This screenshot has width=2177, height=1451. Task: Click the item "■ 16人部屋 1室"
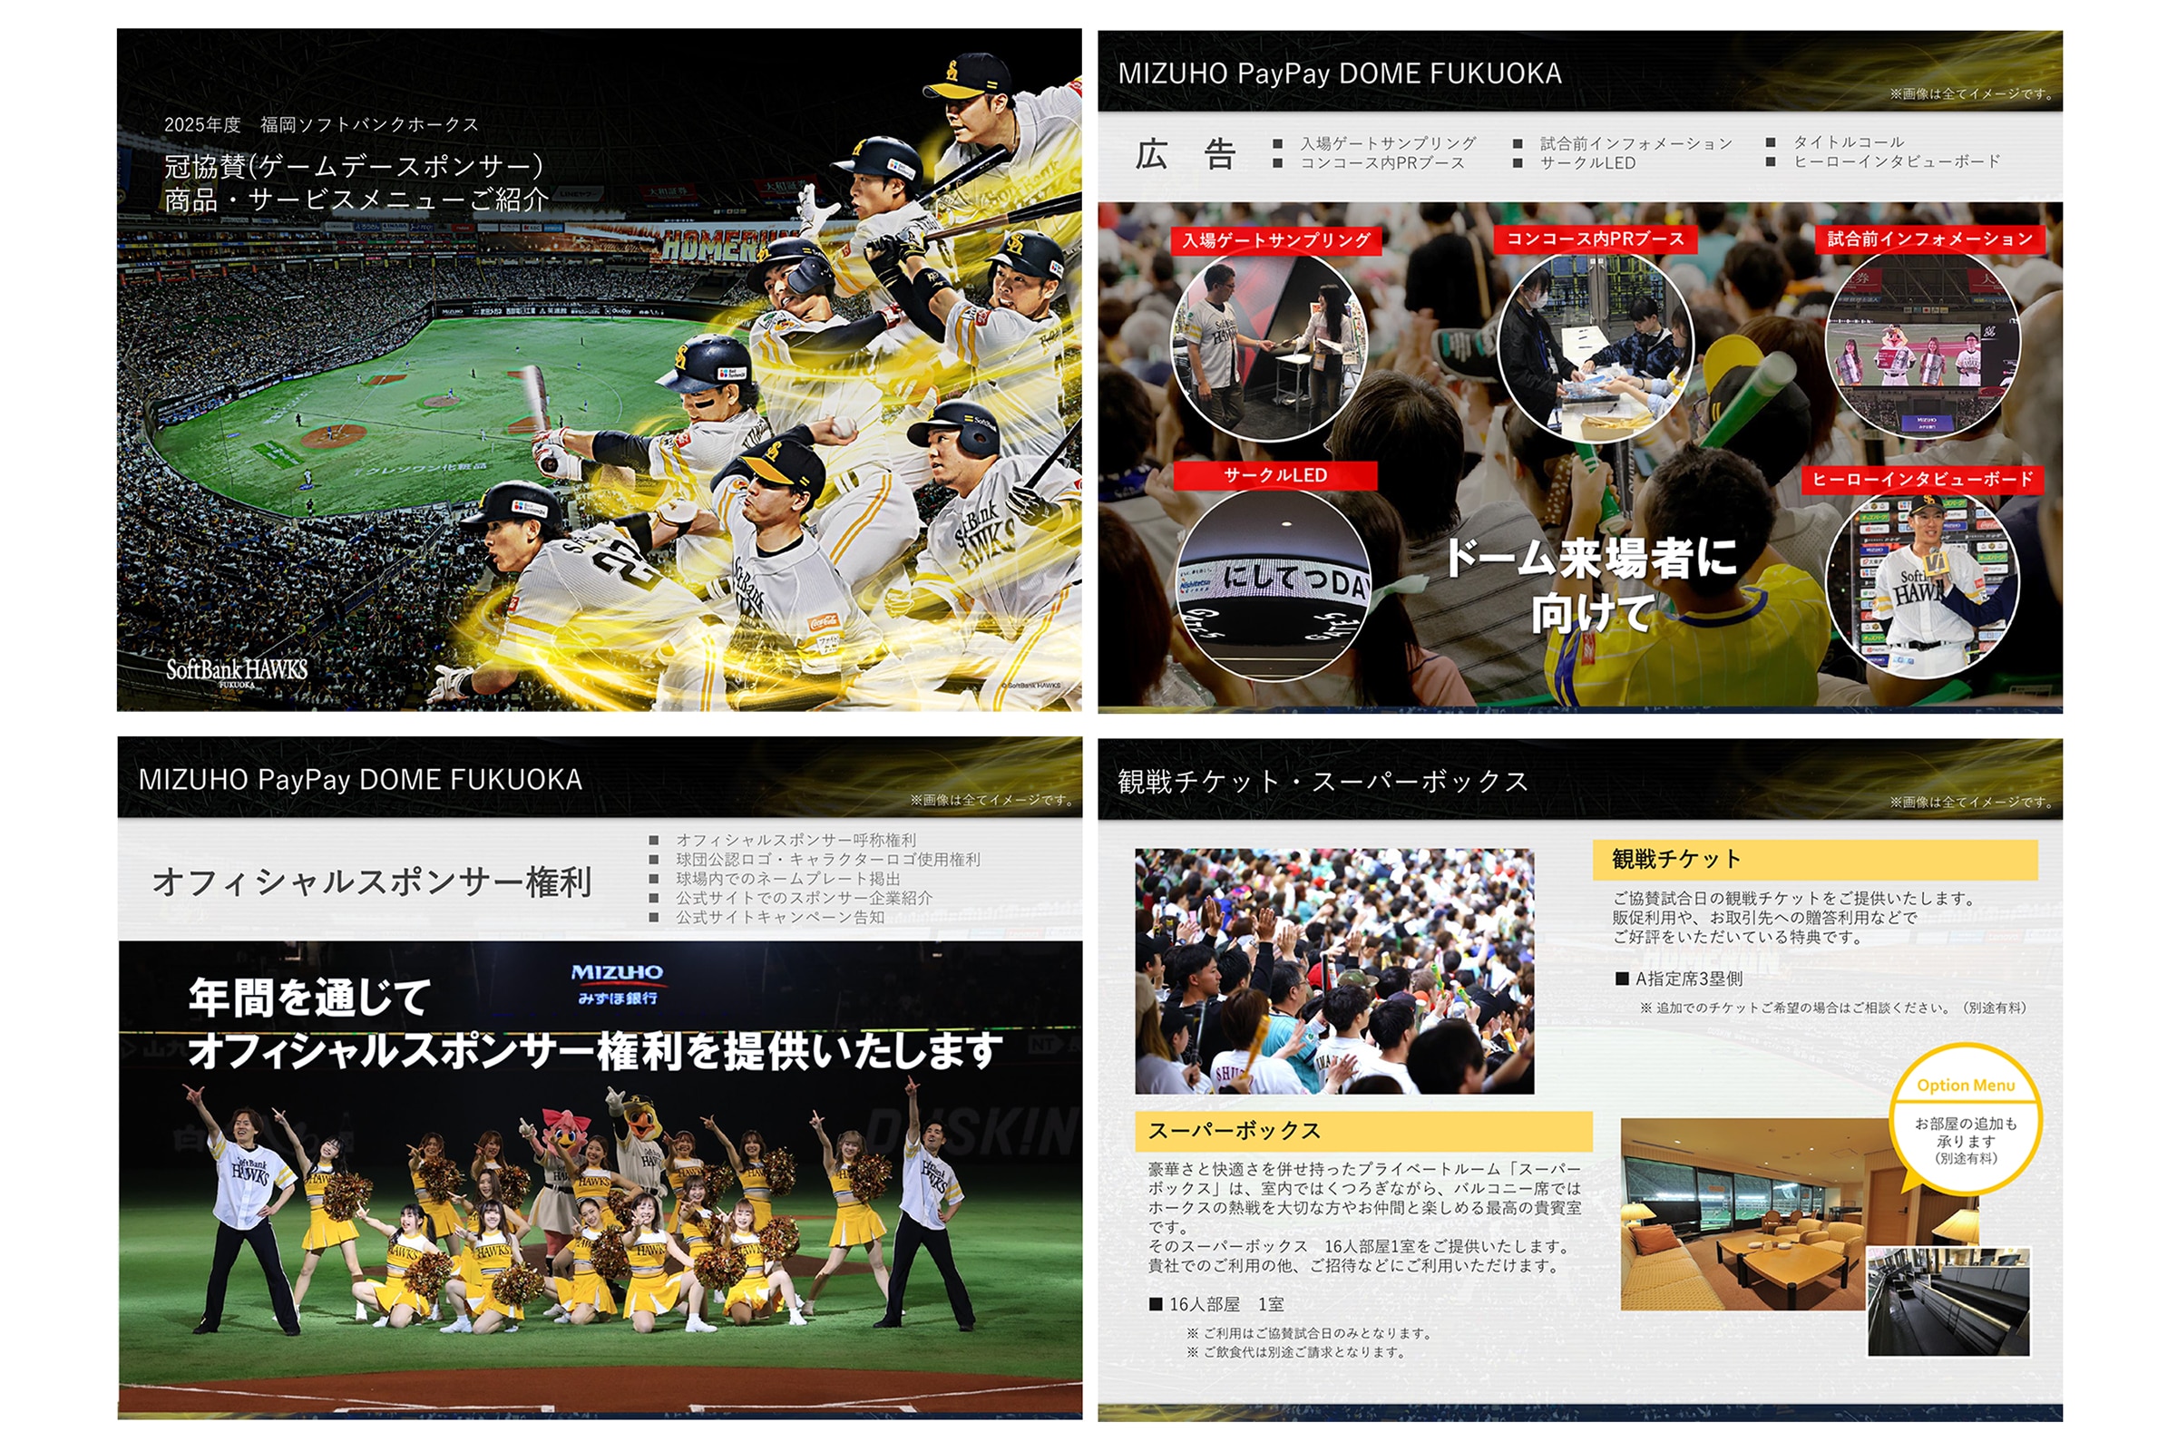tap(1216, 1305)
